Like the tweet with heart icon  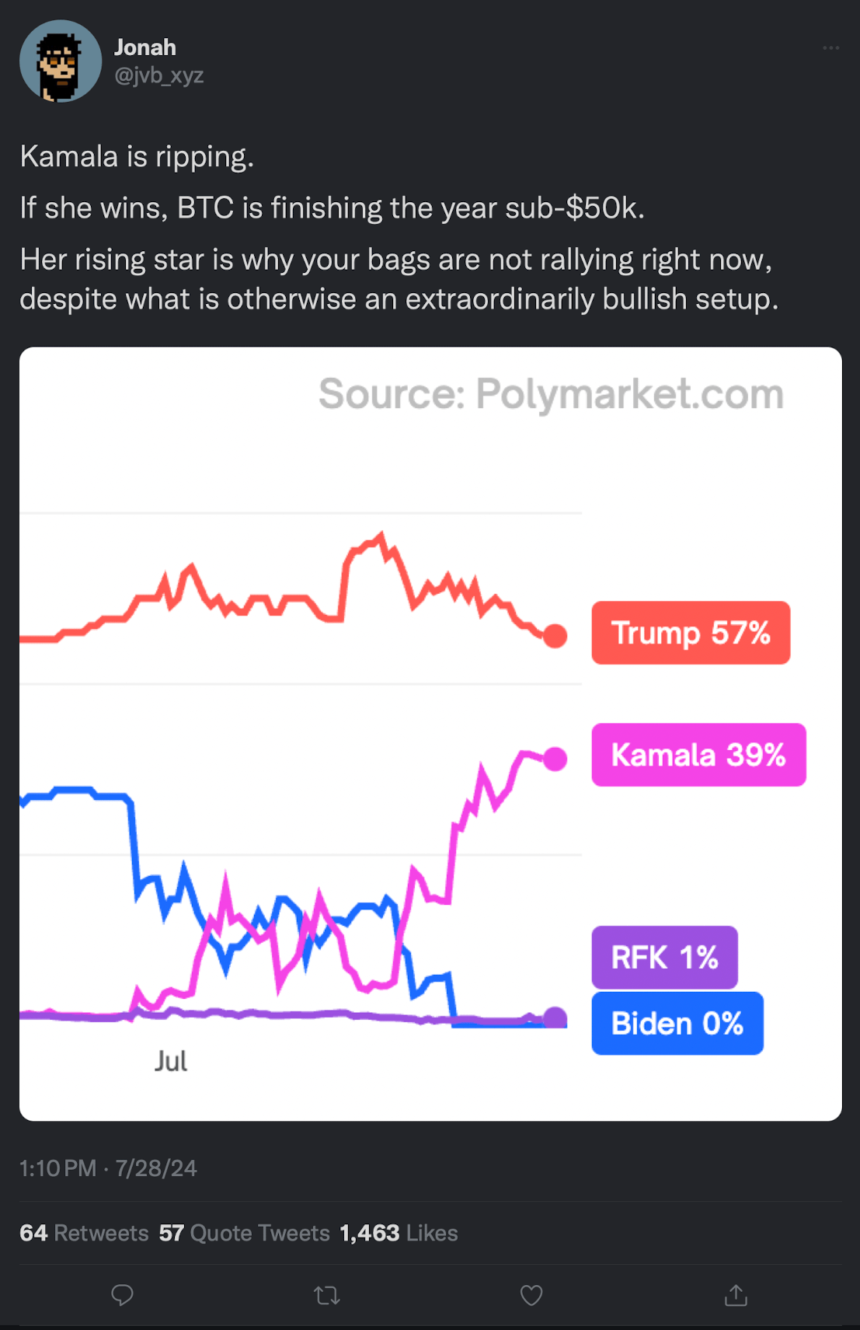[x=531, y=1295]
